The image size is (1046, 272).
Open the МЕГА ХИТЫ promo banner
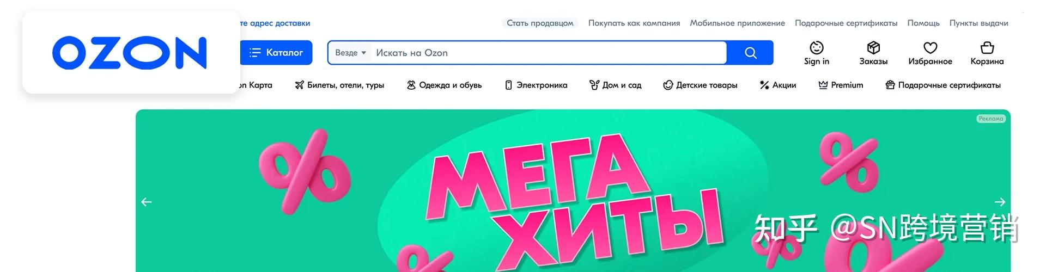[573, 190]
